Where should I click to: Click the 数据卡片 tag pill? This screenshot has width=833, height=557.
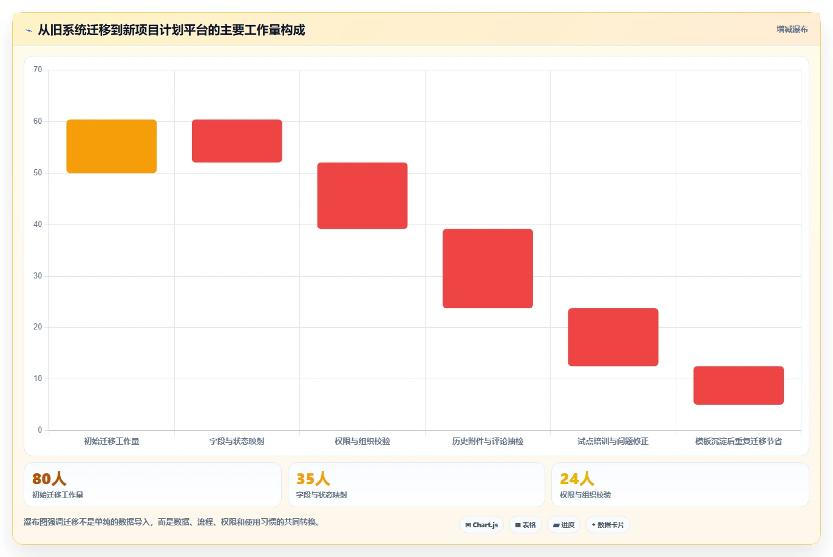608,525
